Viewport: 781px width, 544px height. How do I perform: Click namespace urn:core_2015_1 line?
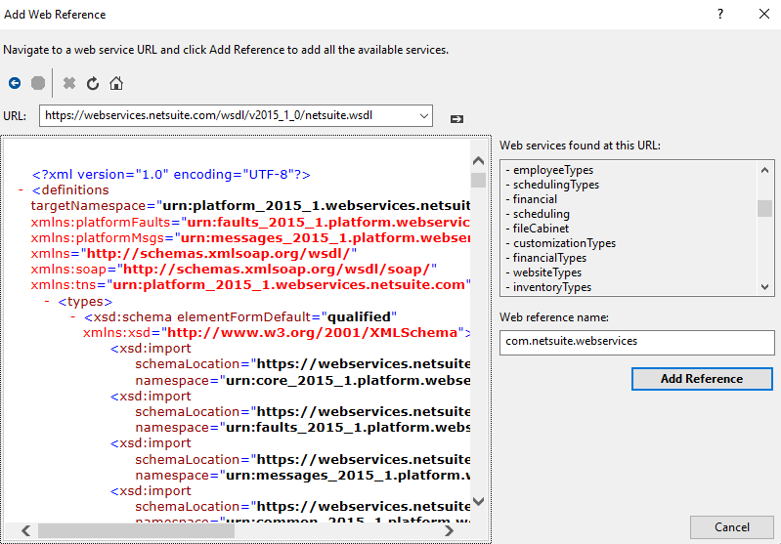tap(302, 381)
